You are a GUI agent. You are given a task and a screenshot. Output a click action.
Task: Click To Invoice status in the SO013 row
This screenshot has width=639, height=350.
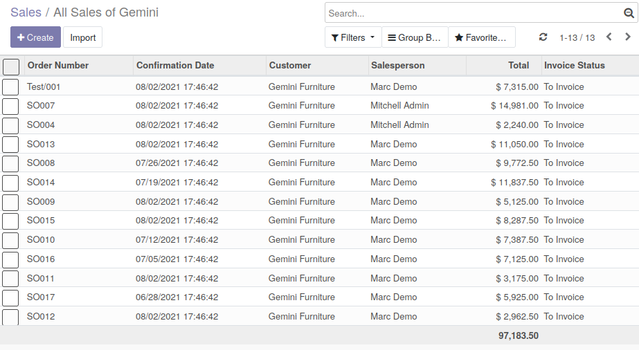point(564,144)
